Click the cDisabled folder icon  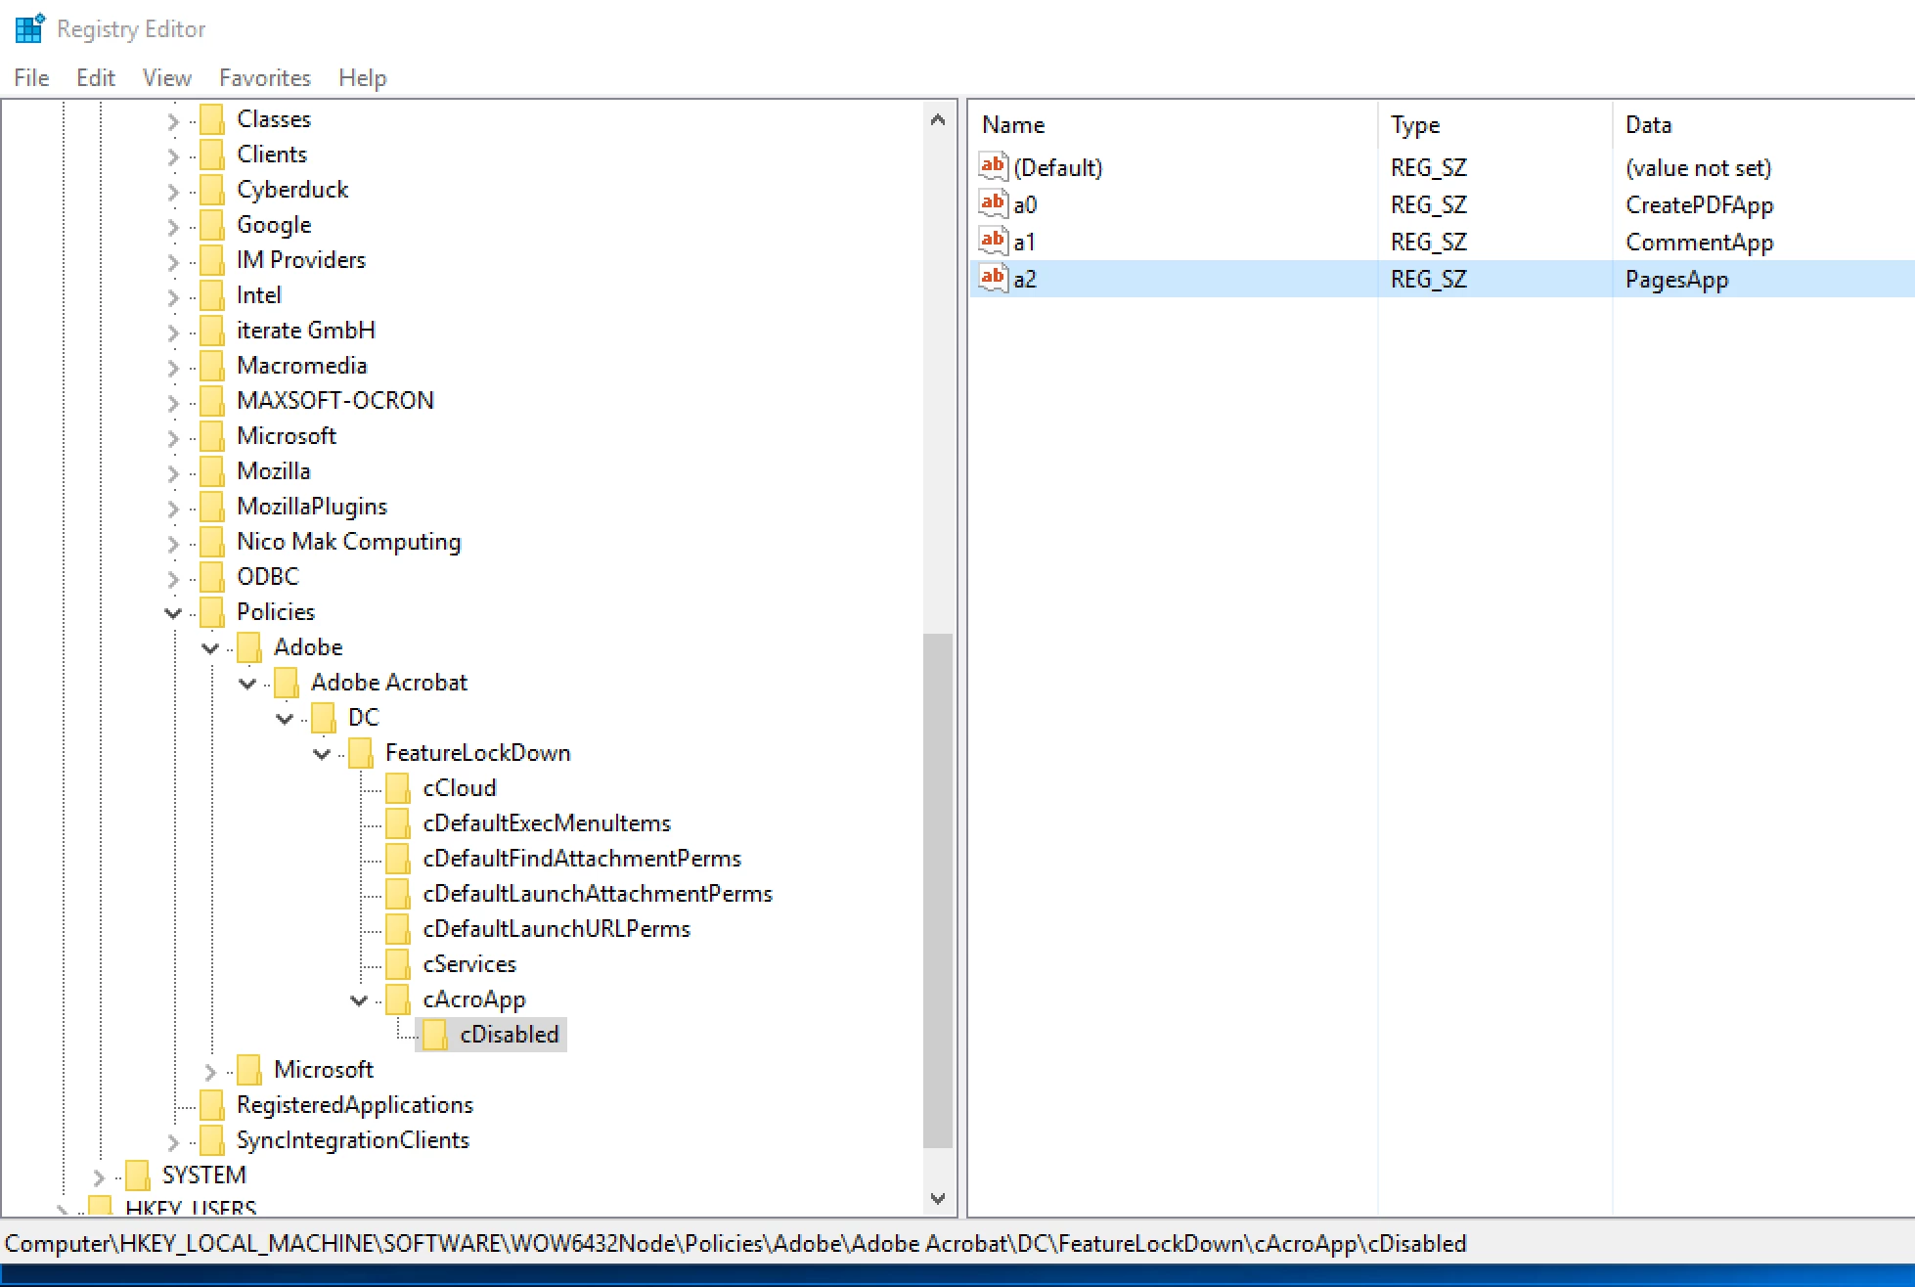point(434,1035)
